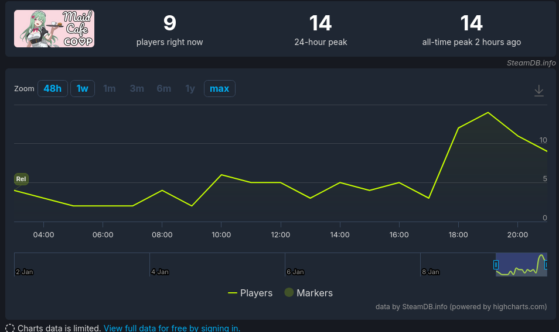
Task: Select the 48h zoom range
Action: (x=52, y=88)
